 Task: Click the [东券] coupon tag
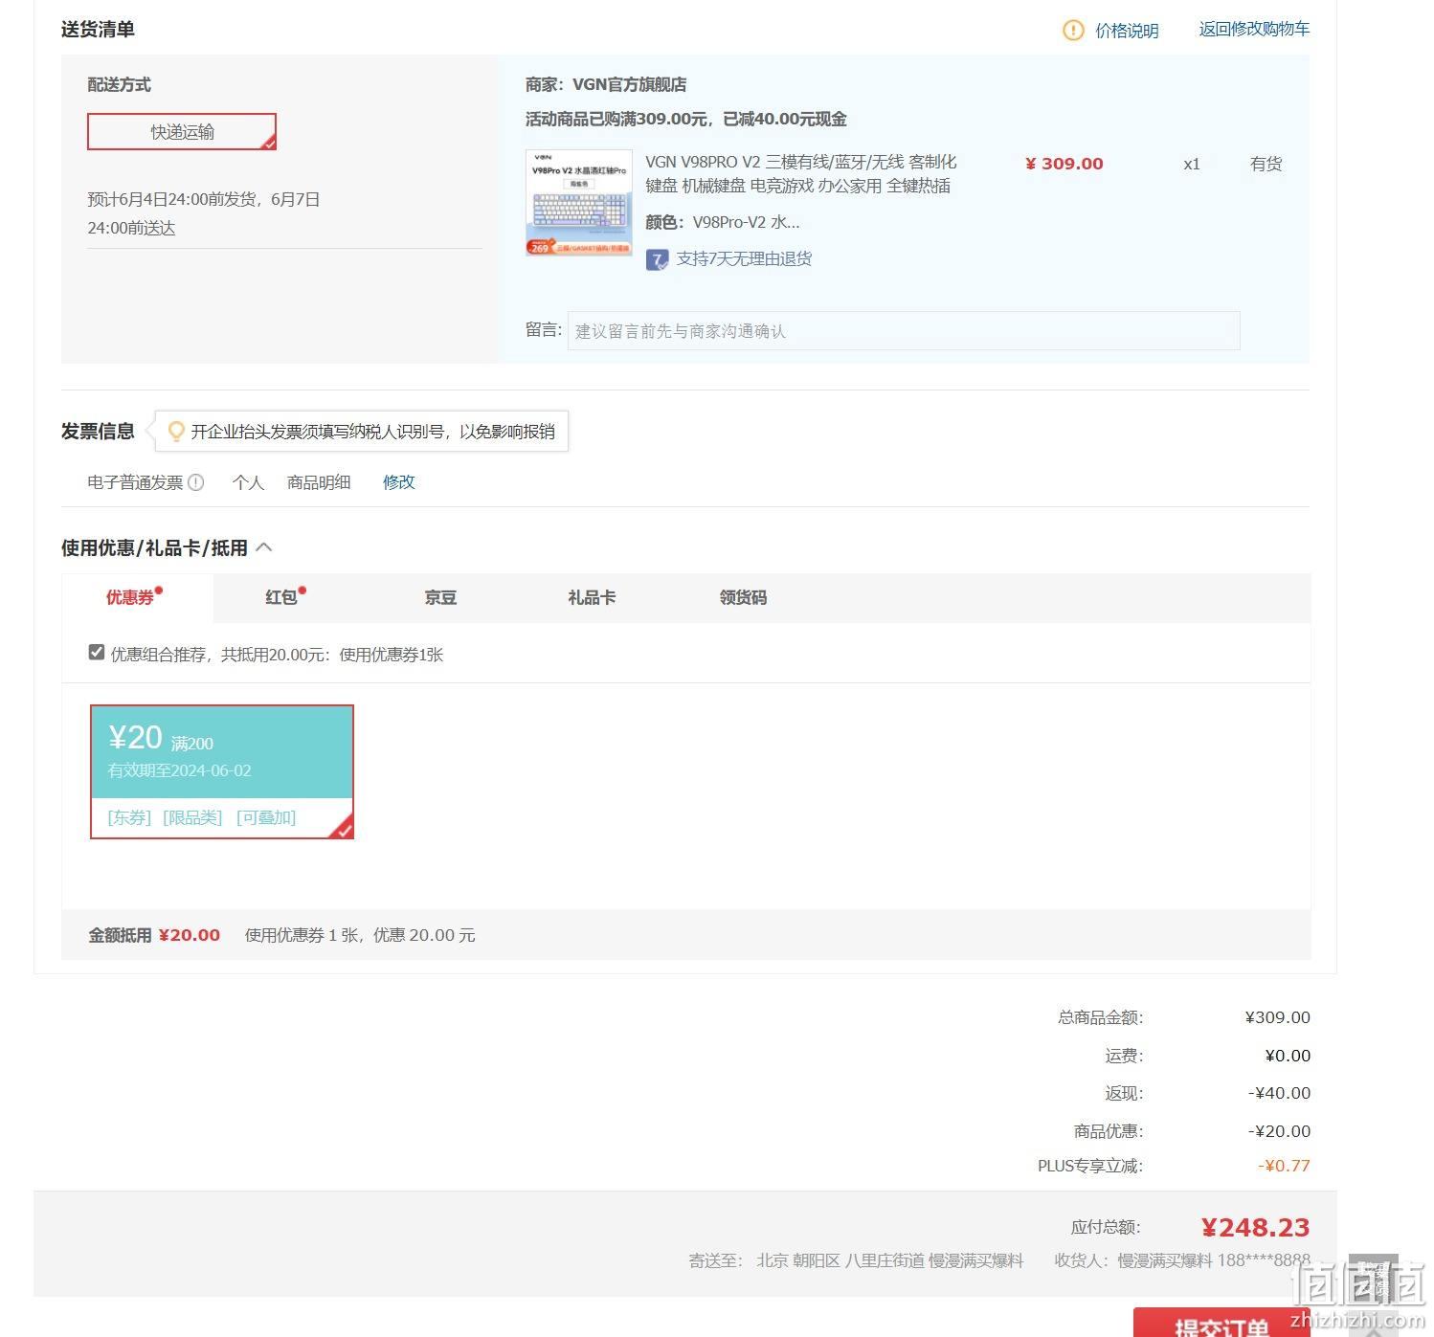coord(129,817)
